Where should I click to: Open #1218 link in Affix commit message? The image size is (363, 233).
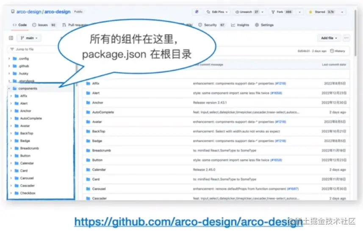tap(280, 83)
